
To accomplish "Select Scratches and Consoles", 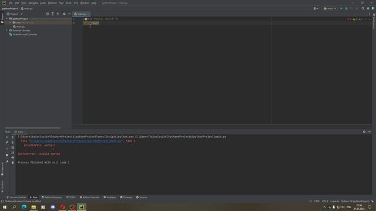I will click(23, 35).
